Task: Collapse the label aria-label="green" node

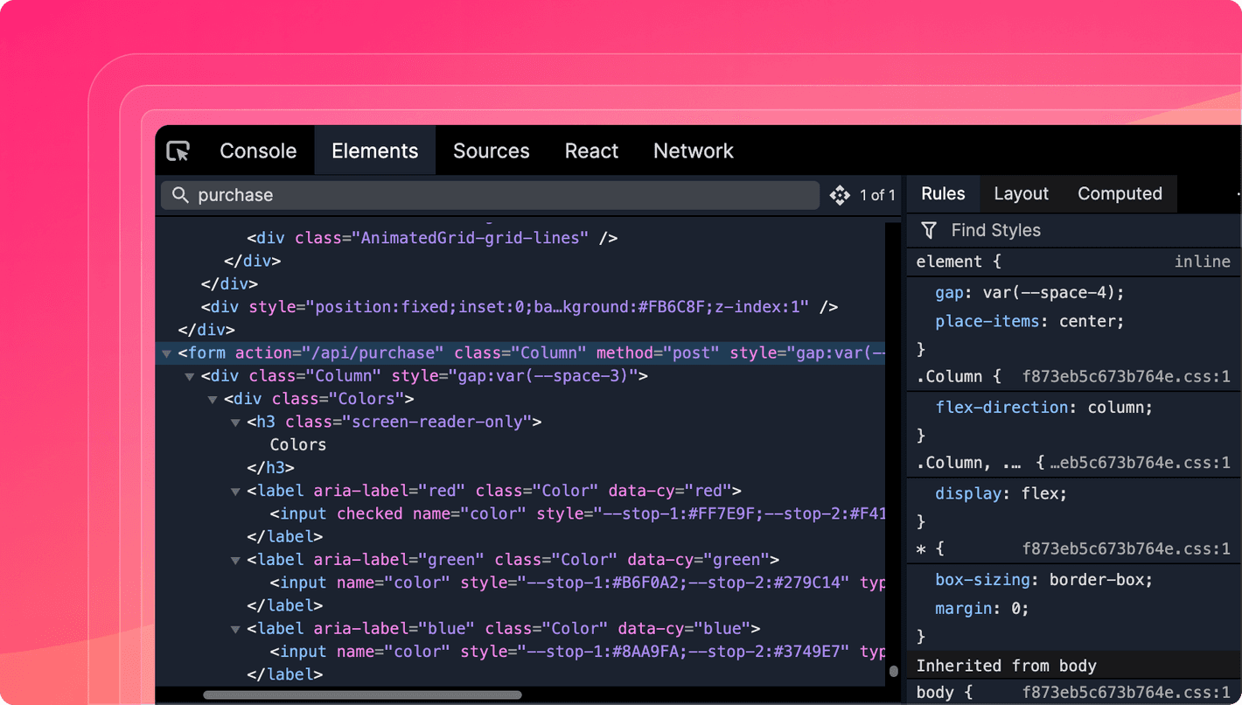Action: [235, 561]
